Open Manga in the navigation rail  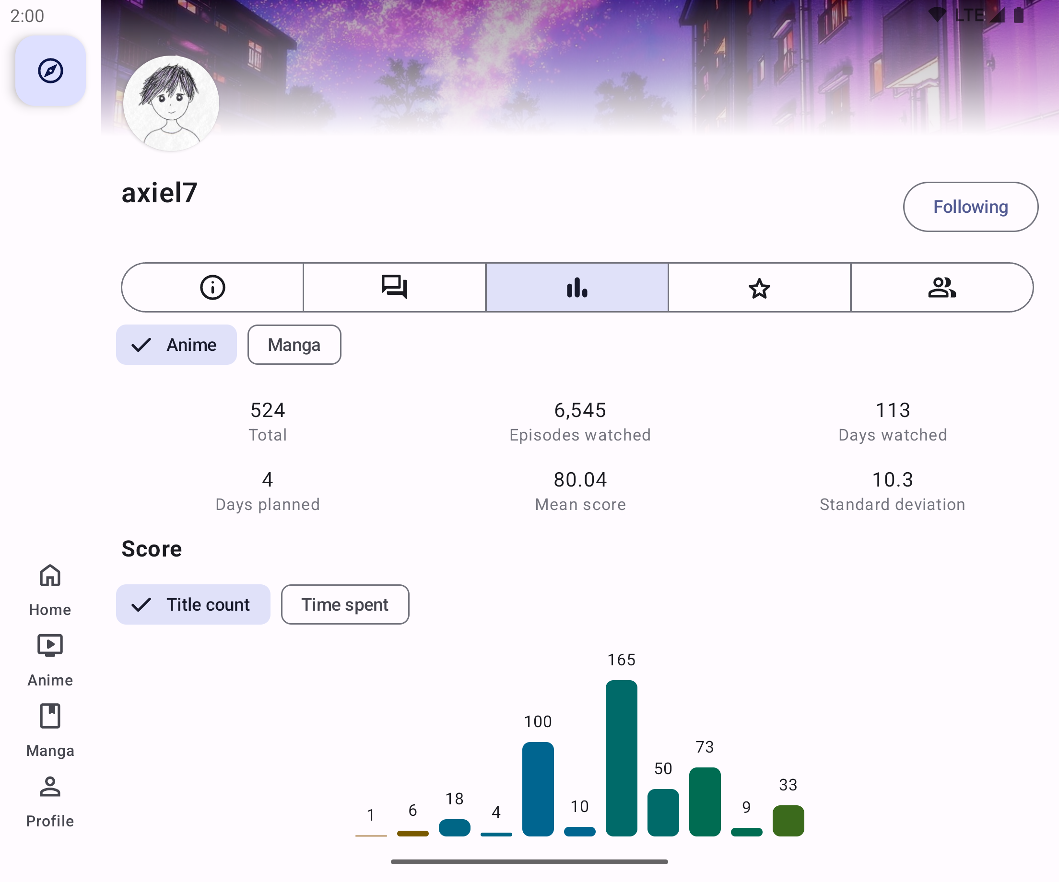pyautogui.click(x=50, y=730)
